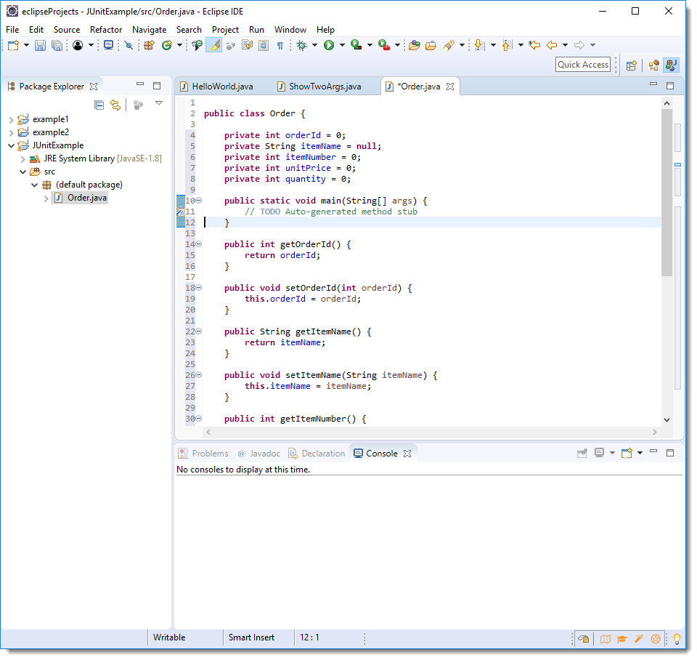Click the Debug bug icon
The height and width of the screenshot is (660, 697).
tap(302, 45)
